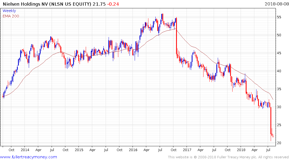289x161 pixels.
Task: Click the red price change -0.24
Action: pos(113,4)
